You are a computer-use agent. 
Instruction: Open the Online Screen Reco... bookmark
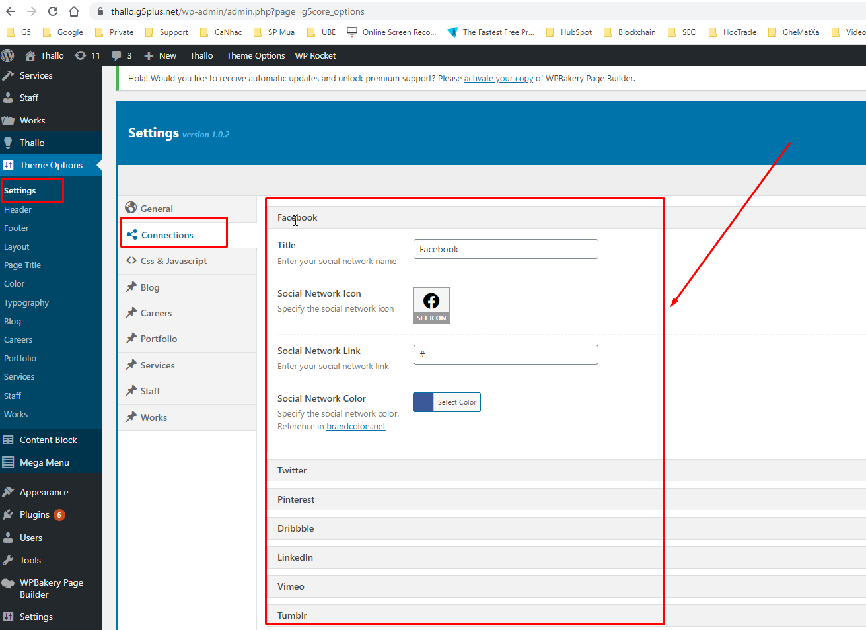392,32
